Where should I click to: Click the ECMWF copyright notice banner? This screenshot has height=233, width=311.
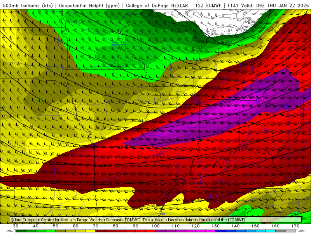pyautogui.click(x=156, y=220)
